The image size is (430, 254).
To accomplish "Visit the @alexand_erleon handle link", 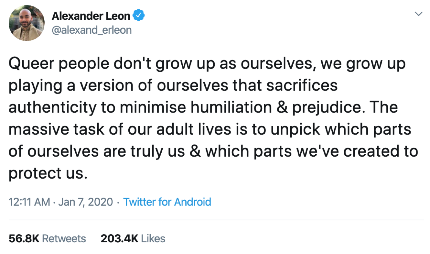I will click(x=91, y=30).
